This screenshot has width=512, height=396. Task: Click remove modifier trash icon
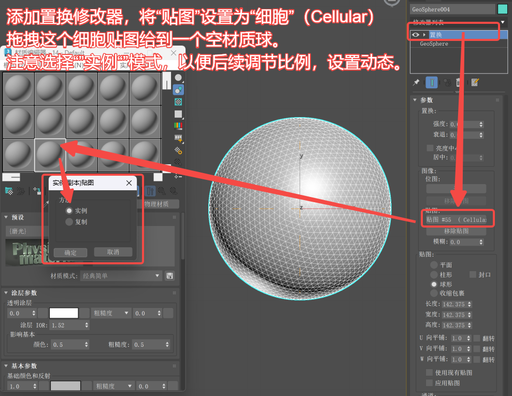coord(458,82)
